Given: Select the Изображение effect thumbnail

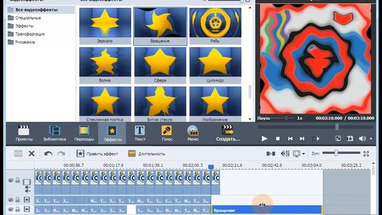Looking at the screenshot, I should click(215, 105).
